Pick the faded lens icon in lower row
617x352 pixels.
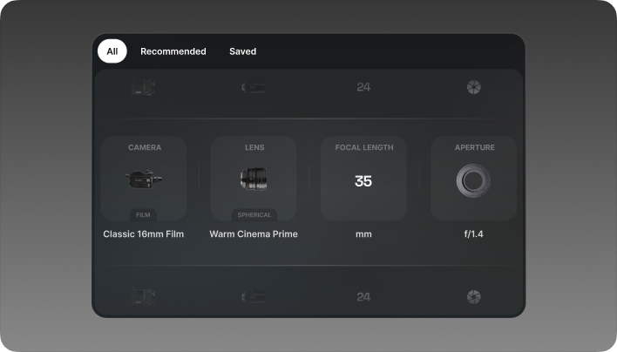click(x=254, y=297)
